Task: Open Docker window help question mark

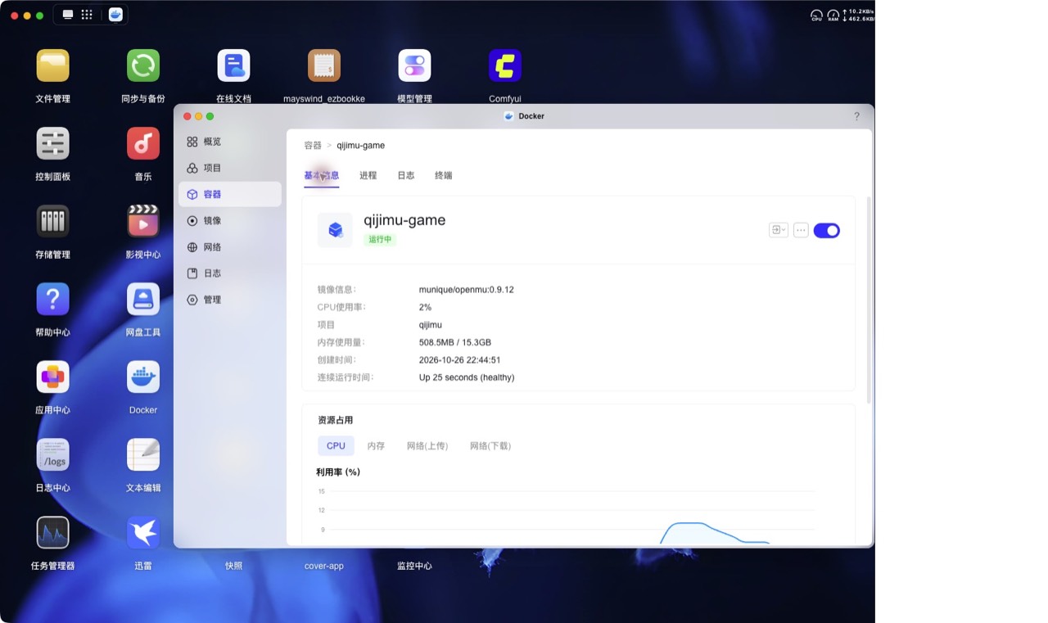Action: [857, 116]
